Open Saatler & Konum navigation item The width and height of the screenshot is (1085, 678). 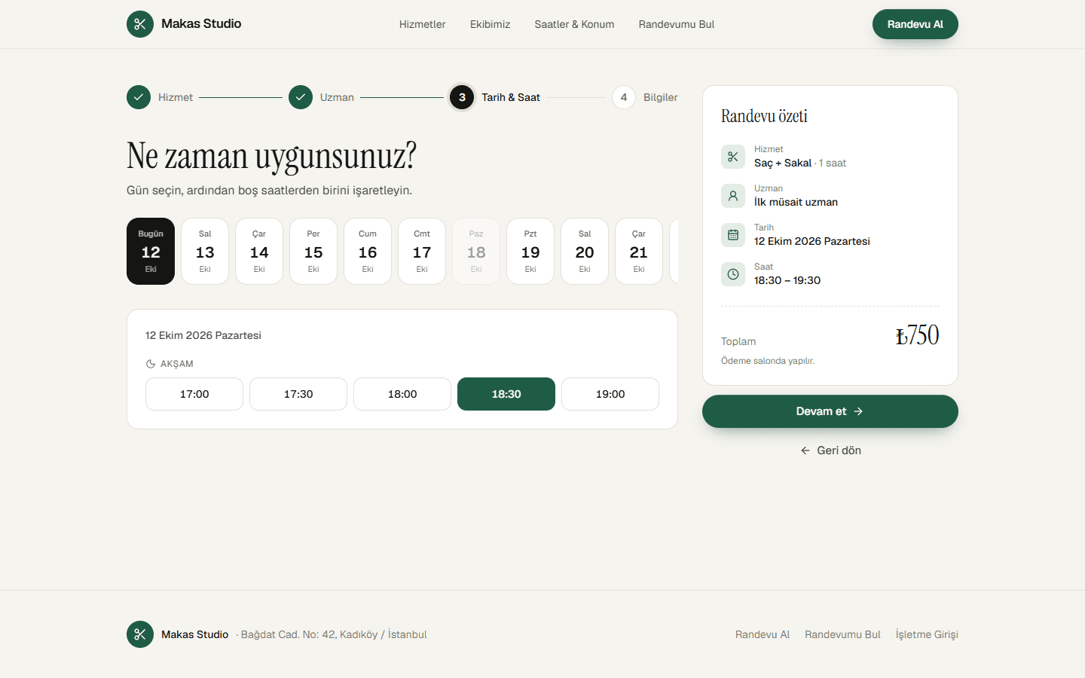click(574, 24)
